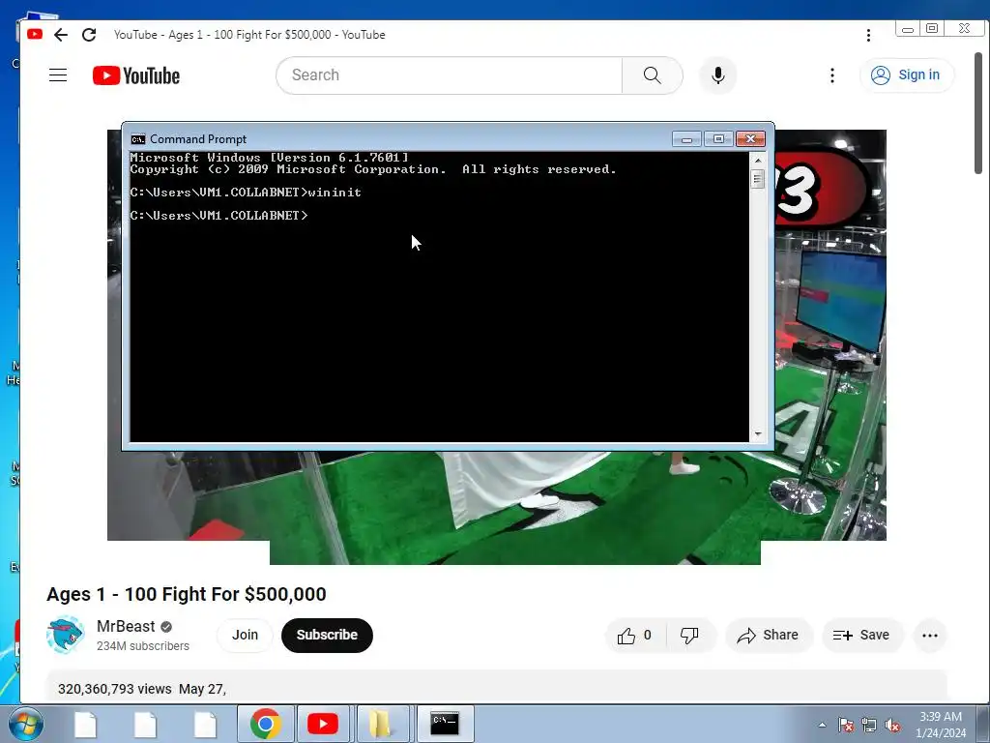Open muted volume tray icon
The width and height of the screenshot is (990, 743).
[x=892, y=725]
